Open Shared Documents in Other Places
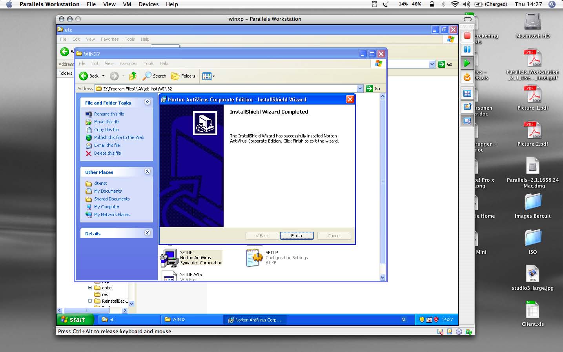The width and height of the screenshot is (563, 352). click(x=112, y=199)
